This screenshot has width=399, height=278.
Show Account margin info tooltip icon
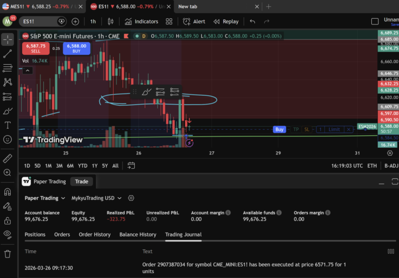[x=228, y=213]
